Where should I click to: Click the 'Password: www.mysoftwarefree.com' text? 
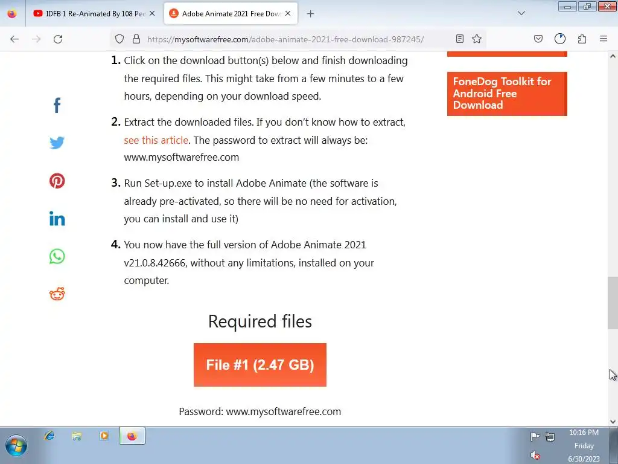260,411
